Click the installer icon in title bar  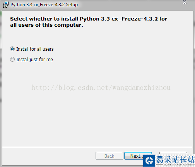pyautogui.click(x=6, y=5)
